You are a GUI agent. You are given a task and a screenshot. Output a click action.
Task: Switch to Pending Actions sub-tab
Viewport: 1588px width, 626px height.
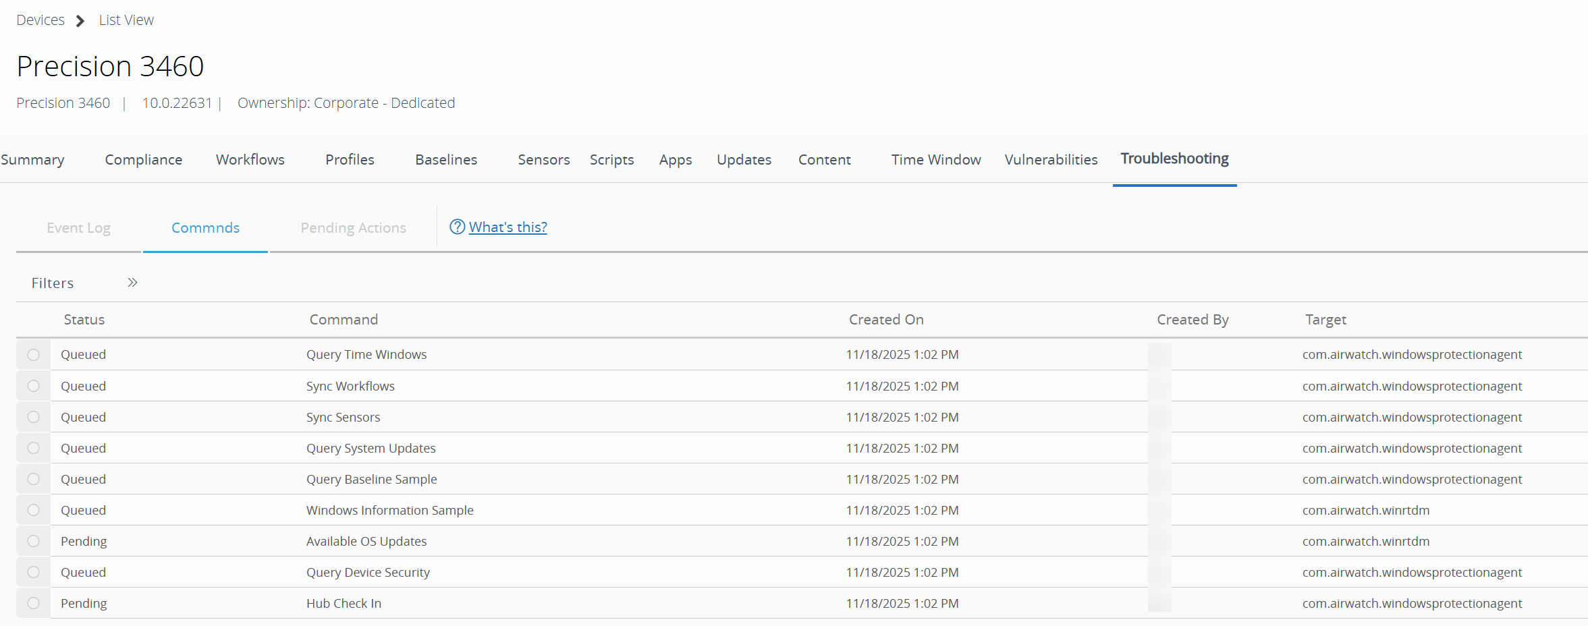point(353,228)
